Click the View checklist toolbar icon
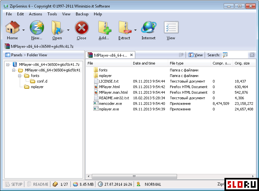259x191 pixels. 171,28
